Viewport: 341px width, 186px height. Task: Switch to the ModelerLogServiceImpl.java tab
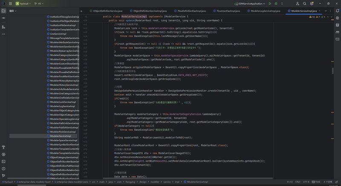coord(266,11)
